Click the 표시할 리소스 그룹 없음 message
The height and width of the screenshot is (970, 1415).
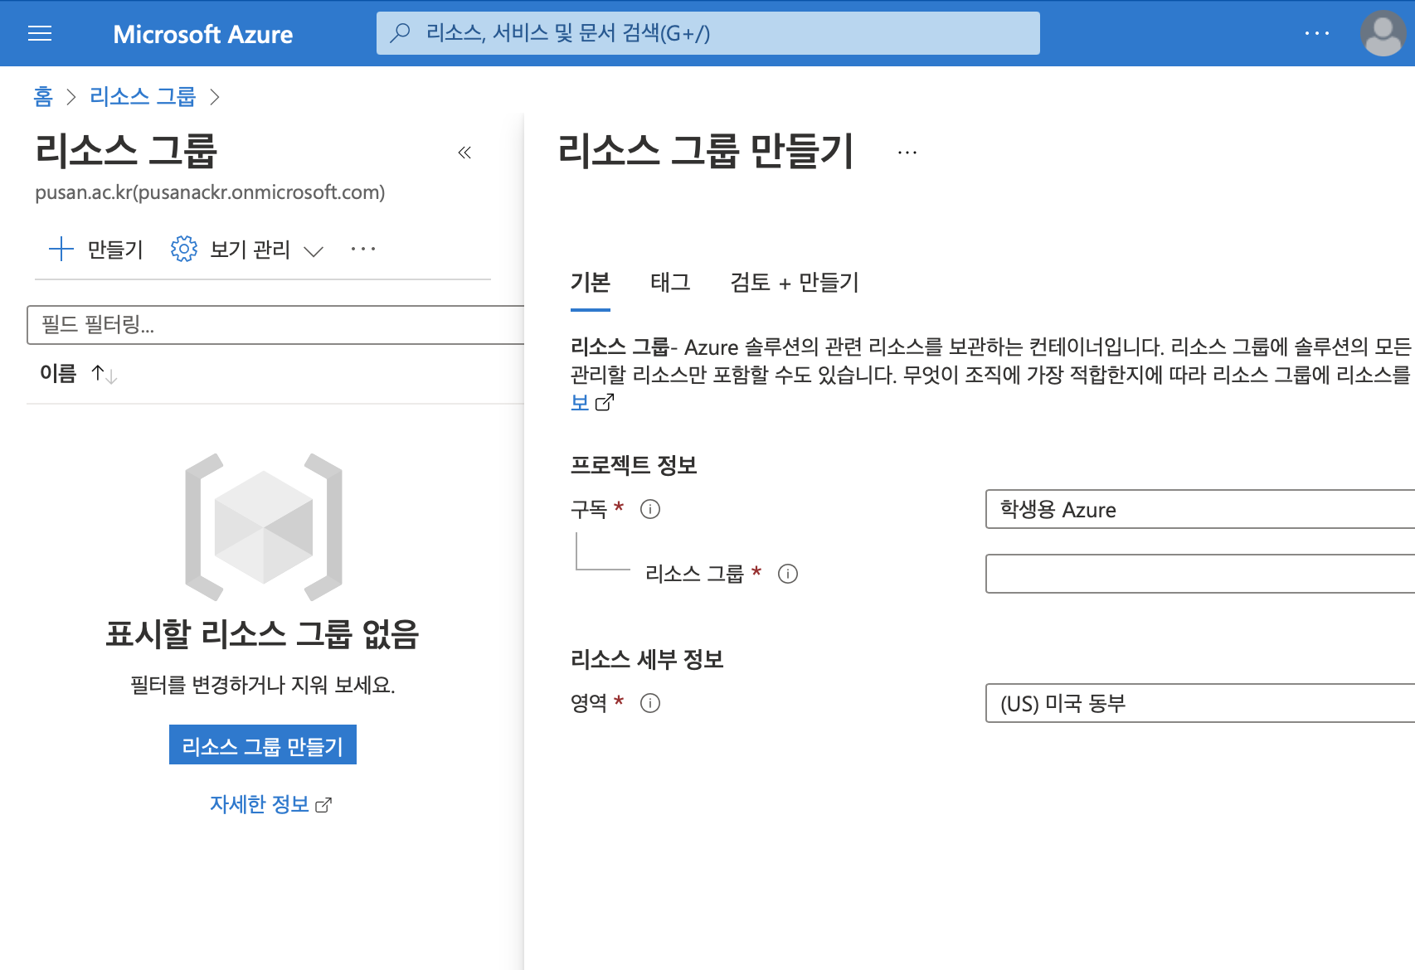pos(262,634)
